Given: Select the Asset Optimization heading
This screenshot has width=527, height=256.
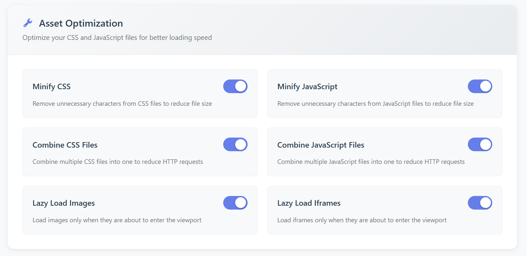Looking at the screenshot, I should tap(81, 23).
